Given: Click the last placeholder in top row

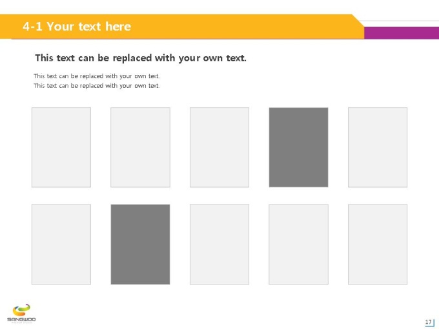Looking at the screenshot, I should coord(378,147).
